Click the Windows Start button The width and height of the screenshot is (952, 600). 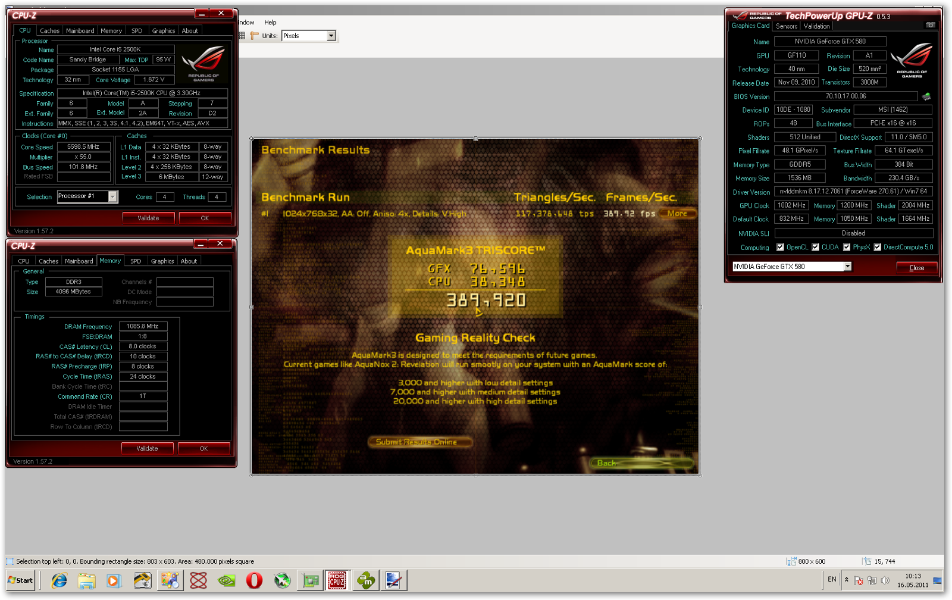(21, 580)
